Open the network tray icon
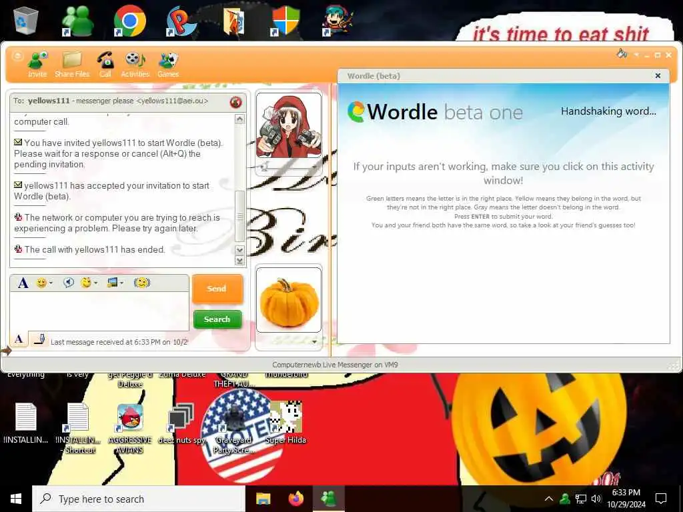Image resolution: width=683 pixels, height=512 pixels. tap(581, 499)
